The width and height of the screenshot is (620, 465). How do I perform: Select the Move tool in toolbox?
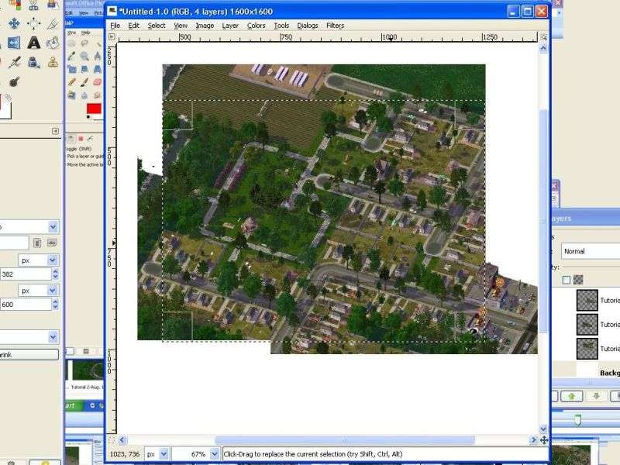pos(14,23)
